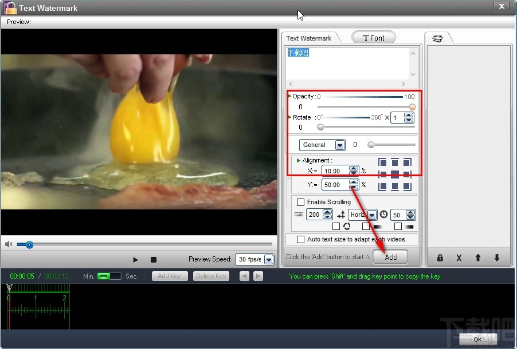The width and height of the screenshot is (517, 349).
Task: Select the lock icon in the watermark list panel
Action: (440, 258)
